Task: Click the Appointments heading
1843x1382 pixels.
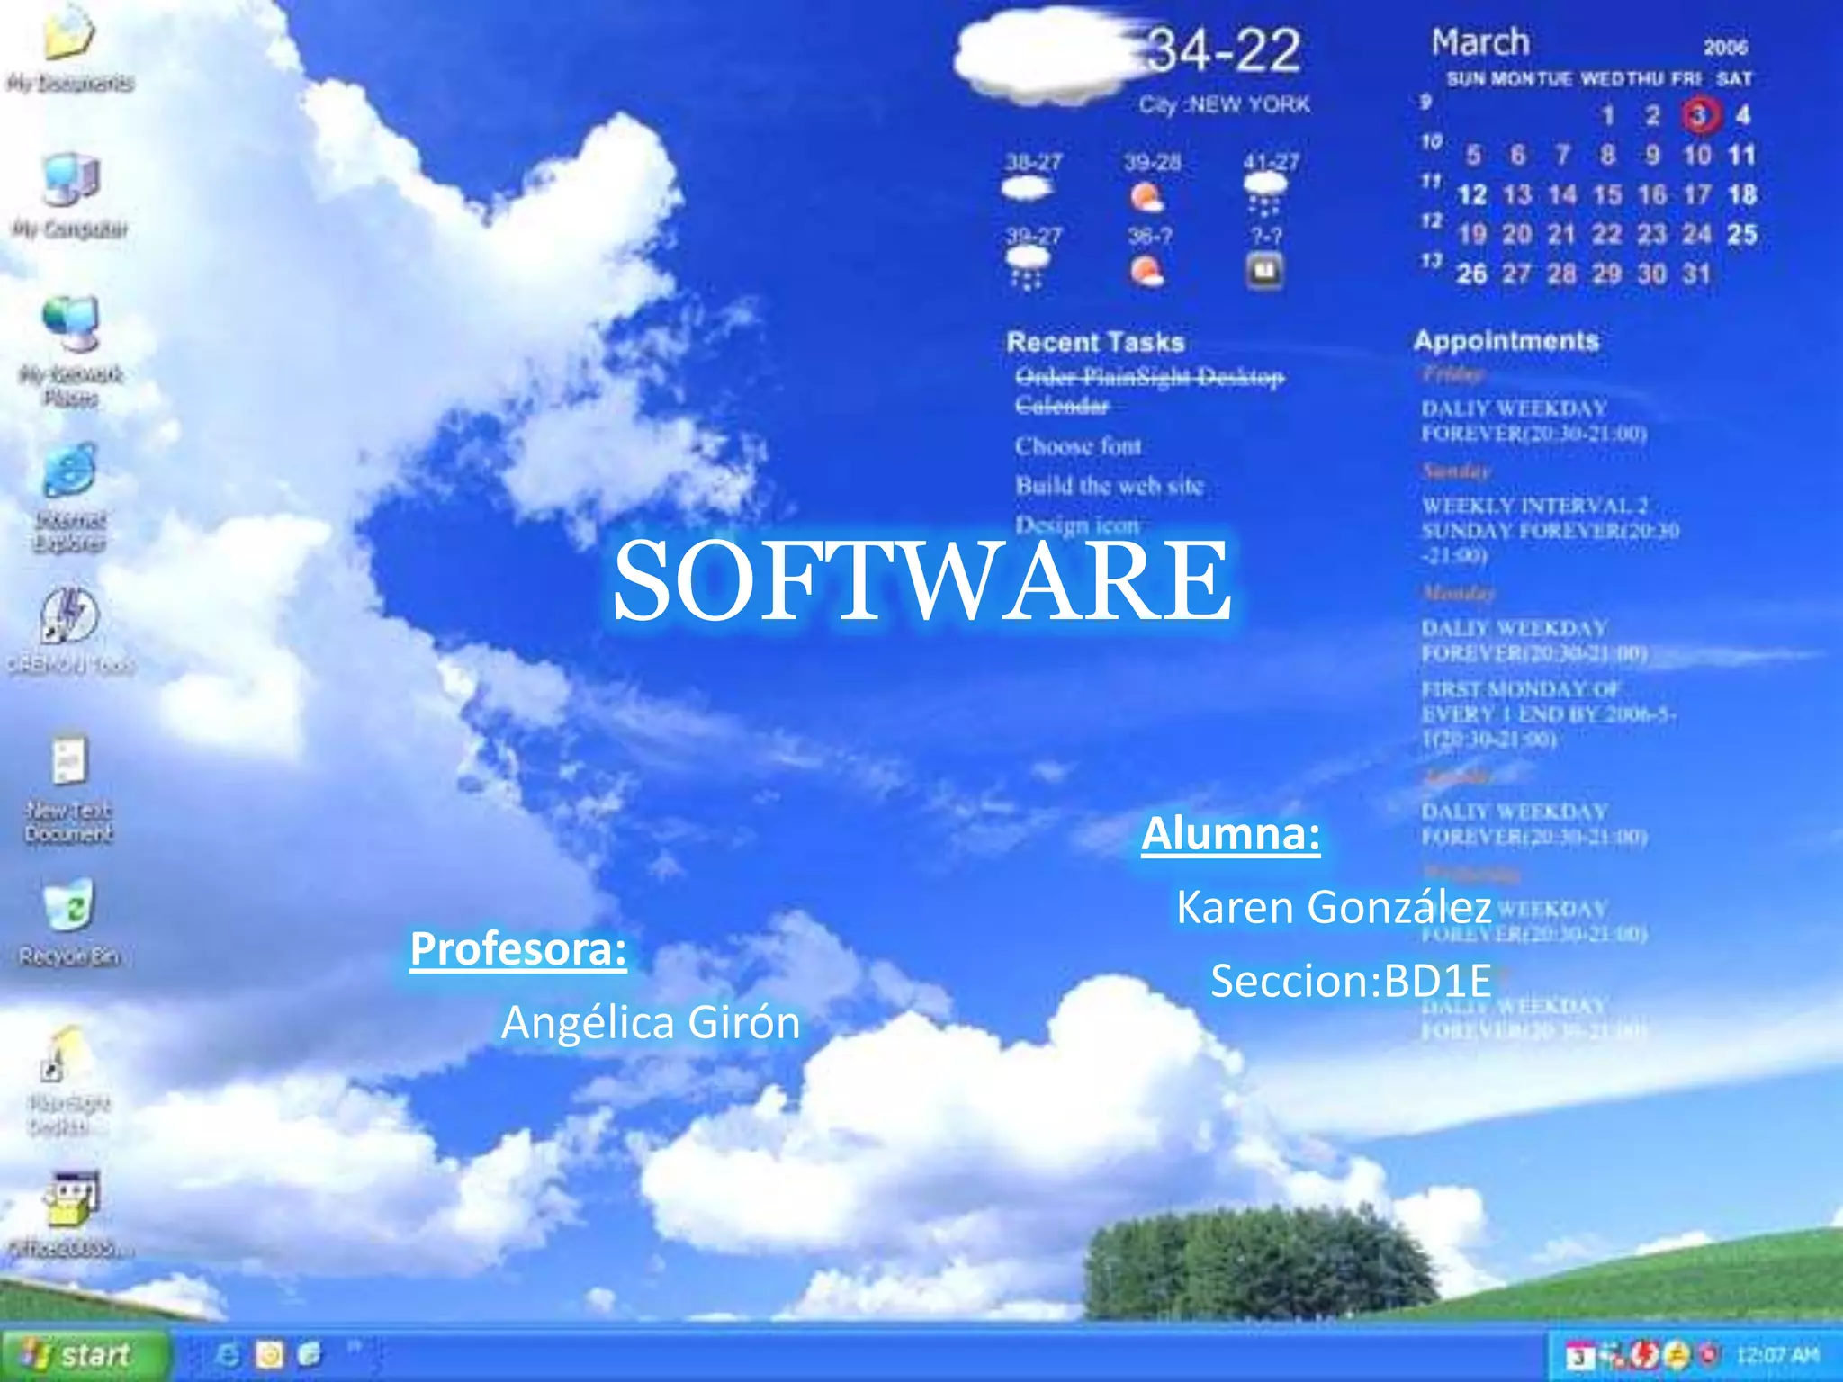Action: tap(1506, 341)
